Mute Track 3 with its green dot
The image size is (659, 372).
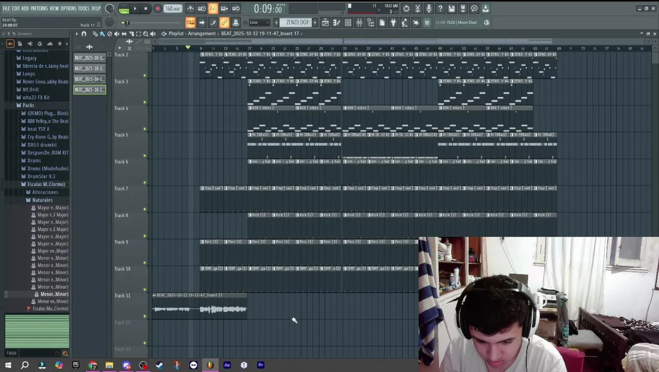145,102
